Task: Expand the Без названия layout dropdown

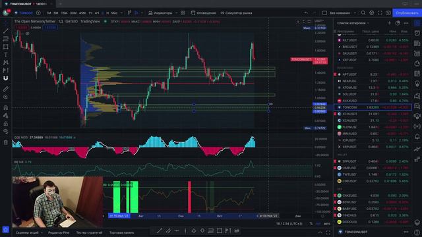Action: click(x=355, y=13)
